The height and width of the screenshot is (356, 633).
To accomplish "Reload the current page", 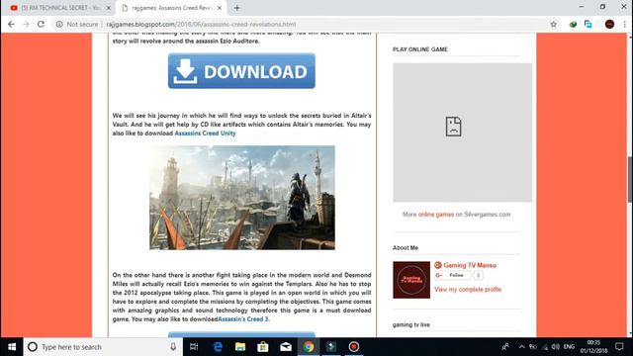I will point(41,24).
